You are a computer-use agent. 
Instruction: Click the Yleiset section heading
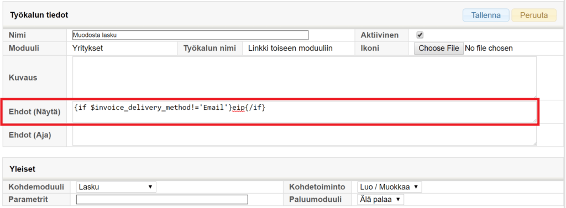22,169
